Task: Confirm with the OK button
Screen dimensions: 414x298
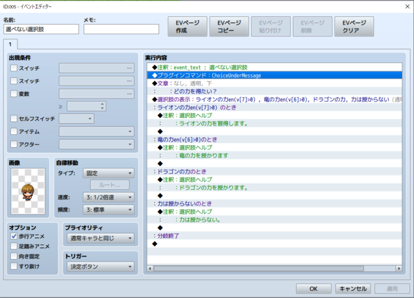Action: click(313, 288)
